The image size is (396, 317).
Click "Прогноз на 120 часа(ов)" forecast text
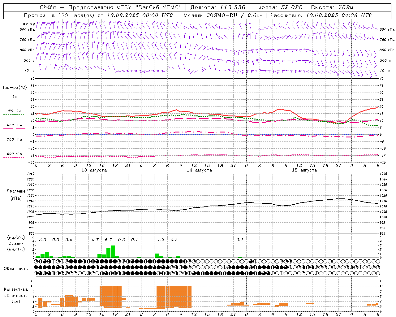tap(59, 15)
